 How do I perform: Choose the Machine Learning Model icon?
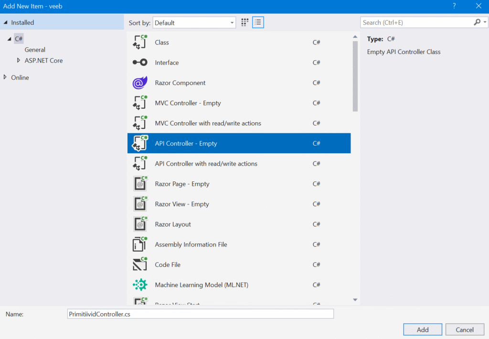pyautogui.click(x=140, y=285)
